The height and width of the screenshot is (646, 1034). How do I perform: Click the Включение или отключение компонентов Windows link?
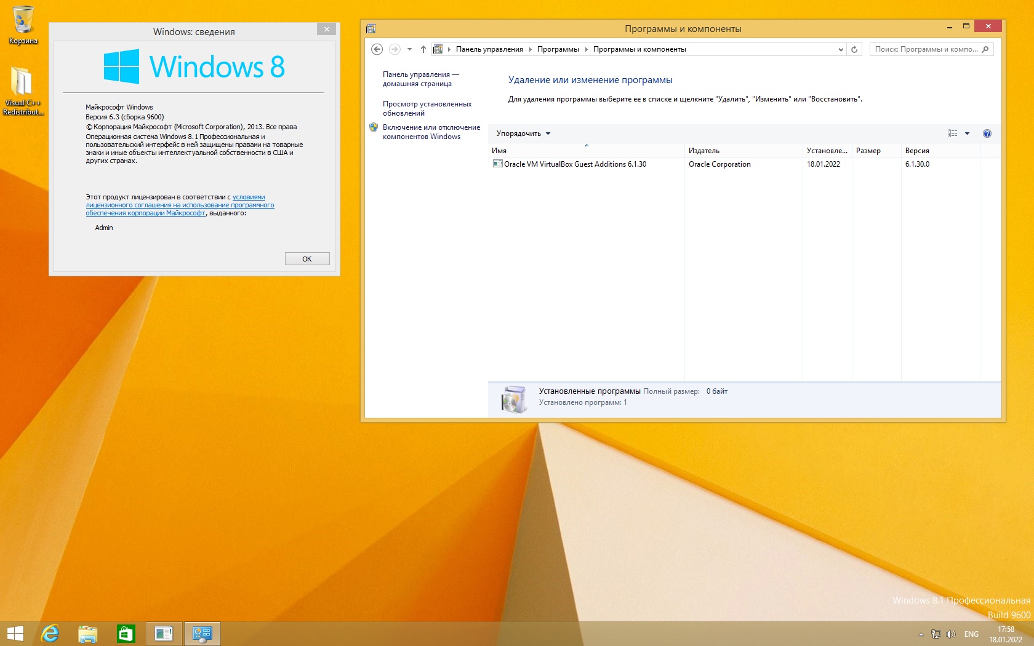coord(431,132)
